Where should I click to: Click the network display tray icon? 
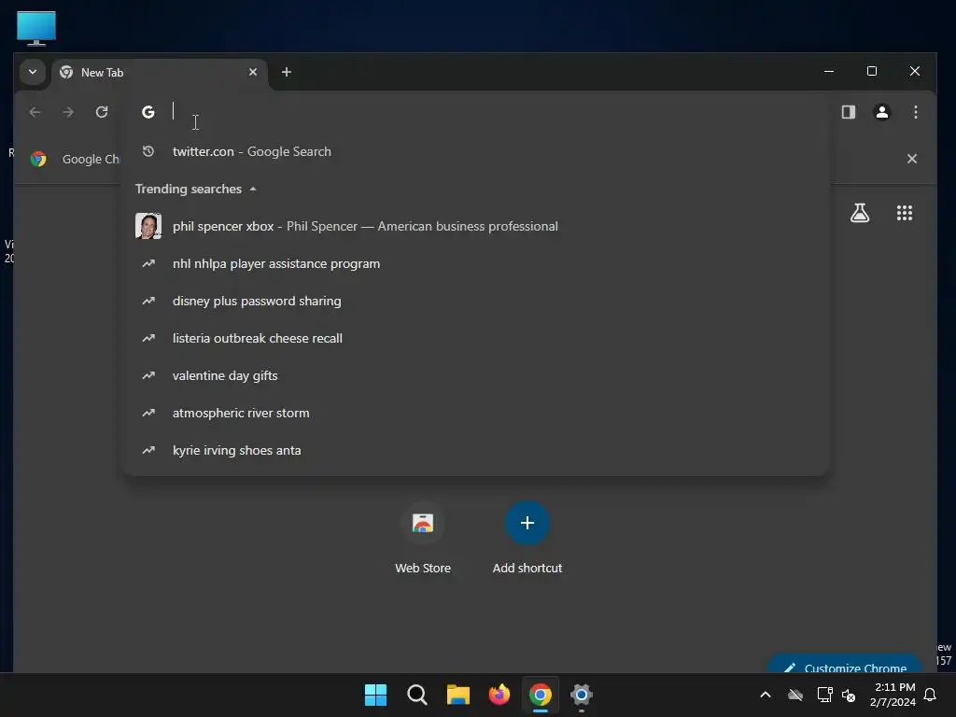(x=824, y=695)
